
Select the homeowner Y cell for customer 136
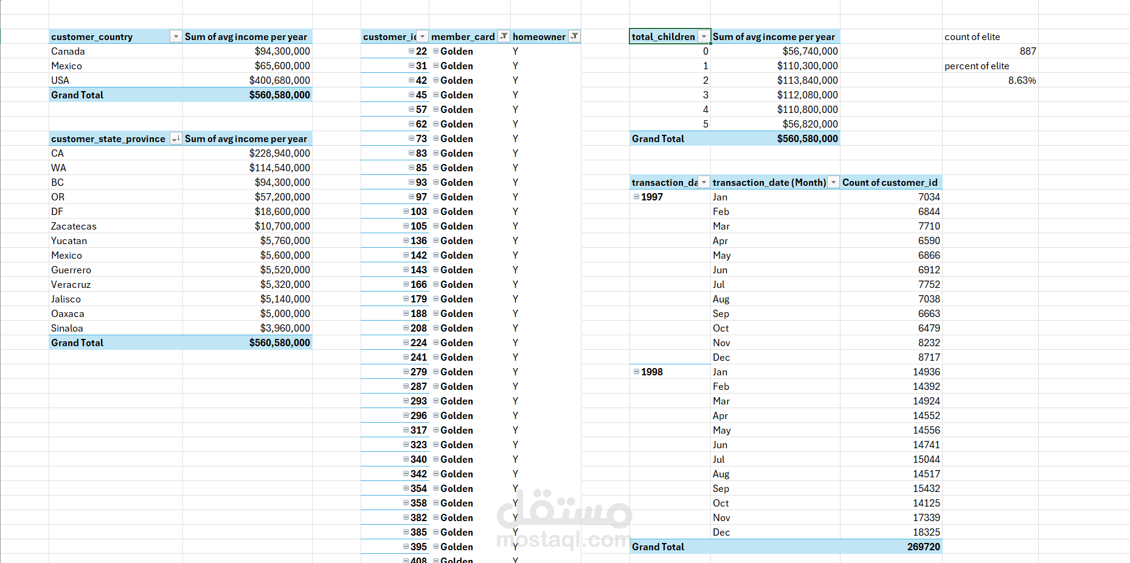pos(546,241)
